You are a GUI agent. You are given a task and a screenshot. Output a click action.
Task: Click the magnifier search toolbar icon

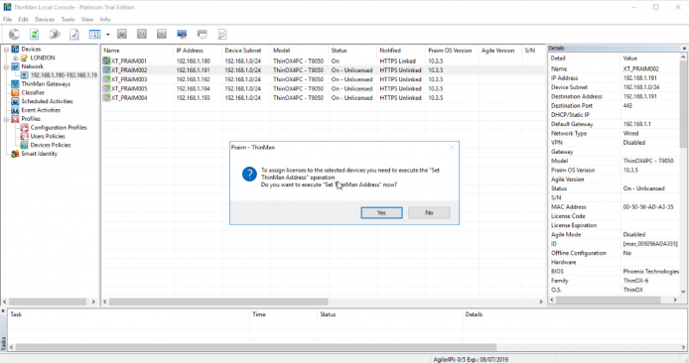[x=222, y=35]
